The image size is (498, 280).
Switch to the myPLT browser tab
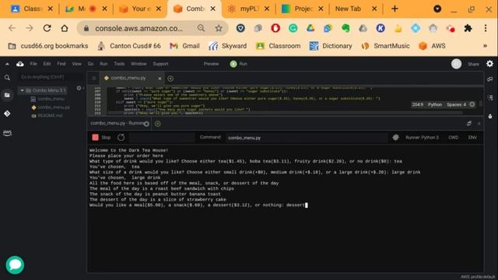(249, 9)
